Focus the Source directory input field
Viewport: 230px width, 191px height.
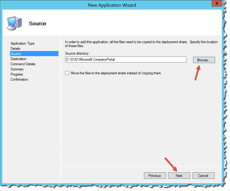pos(125,60)
